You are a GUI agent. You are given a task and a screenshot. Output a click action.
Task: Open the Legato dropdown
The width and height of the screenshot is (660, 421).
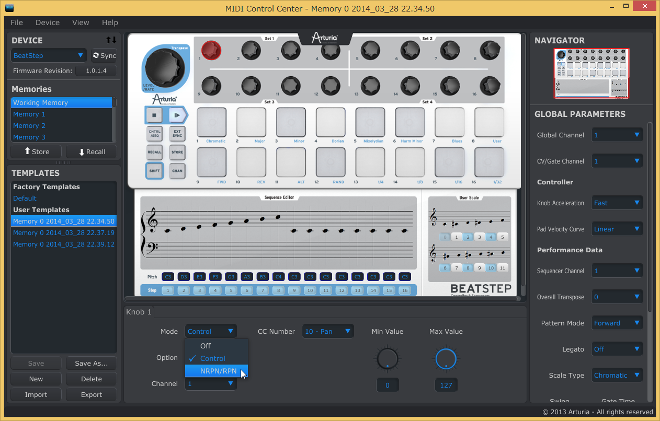[617, 349]
